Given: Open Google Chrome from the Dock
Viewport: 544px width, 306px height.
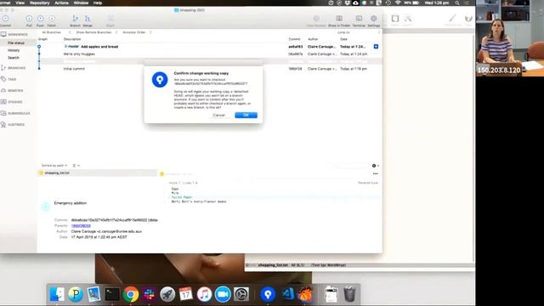Looking at the screenshot, I should [130, 294].
